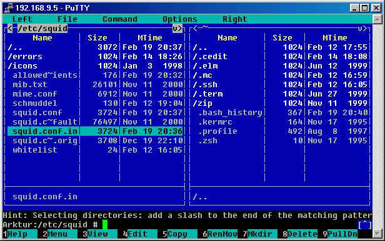This screenshot has width=385, height=241.
Task: Open the Right menu
Action: [235, 19]
